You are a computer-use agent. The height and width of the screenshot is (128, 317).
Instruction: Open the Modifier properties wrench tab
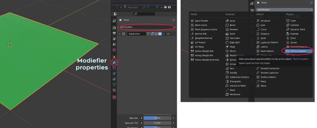coord(114,62)
